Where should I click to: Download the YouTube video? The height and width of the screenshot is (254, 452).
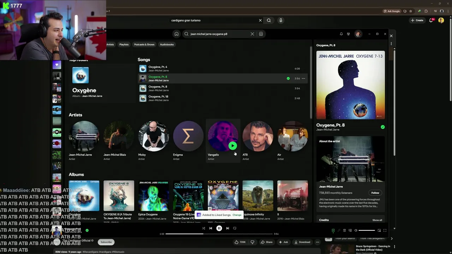(302, 242)
